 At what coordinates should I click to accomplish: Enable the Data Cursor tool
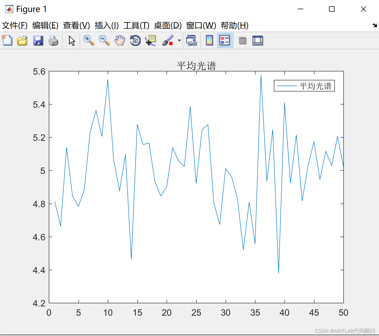click(x=150, y=40)
